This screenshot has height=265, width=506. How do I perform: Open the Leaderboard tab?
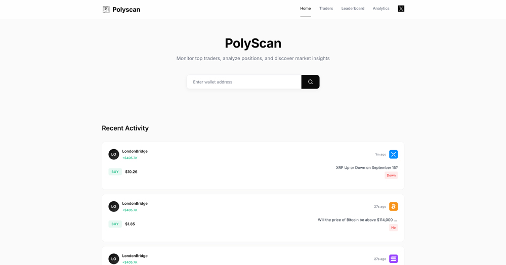pos(353,9)
